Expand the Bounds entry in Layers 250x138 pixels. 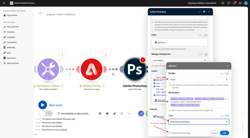coord(154,80)
